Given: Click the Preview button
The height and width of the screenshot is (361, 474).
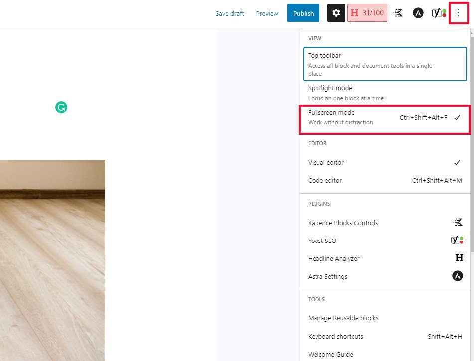Looking at the screenshot, I should point(267,14).
